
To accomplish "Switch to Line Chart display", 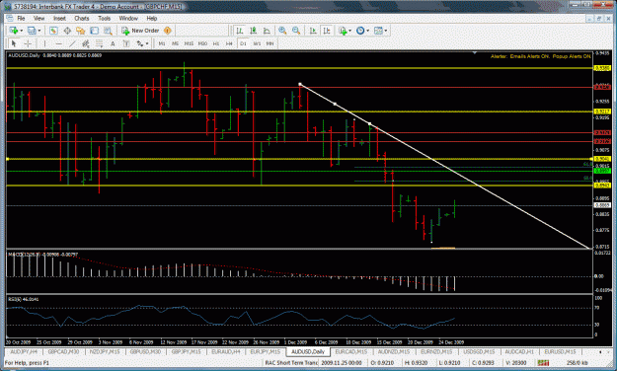I will coord(267,31).
